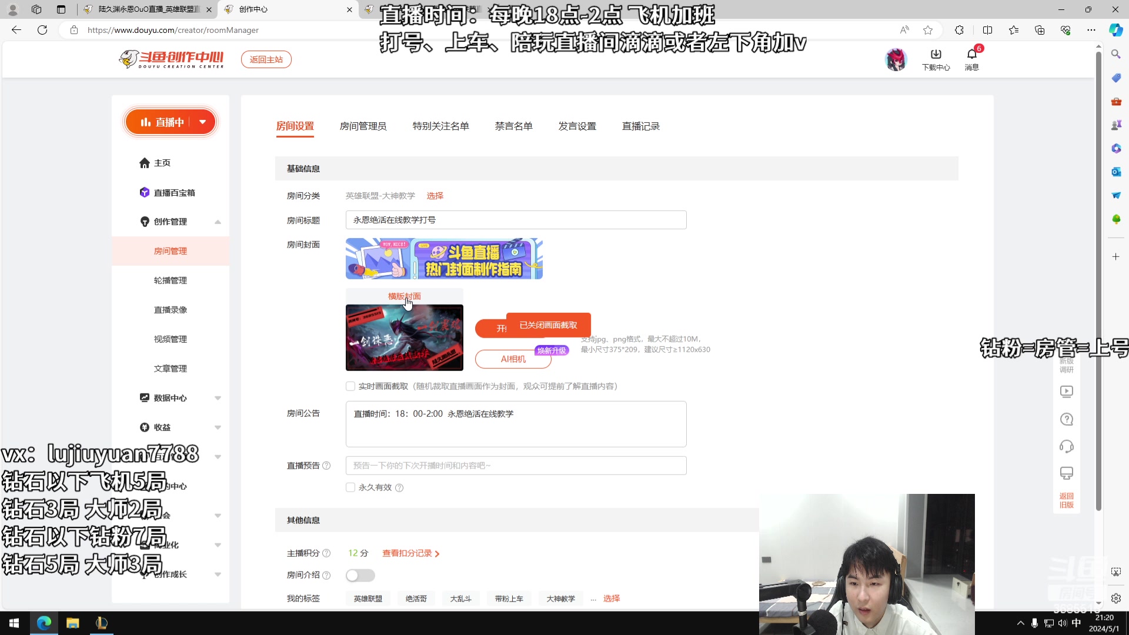Click the 创作管理 lightbulb icon
The height and width of the screenshot is (635, 1129).
145,222
